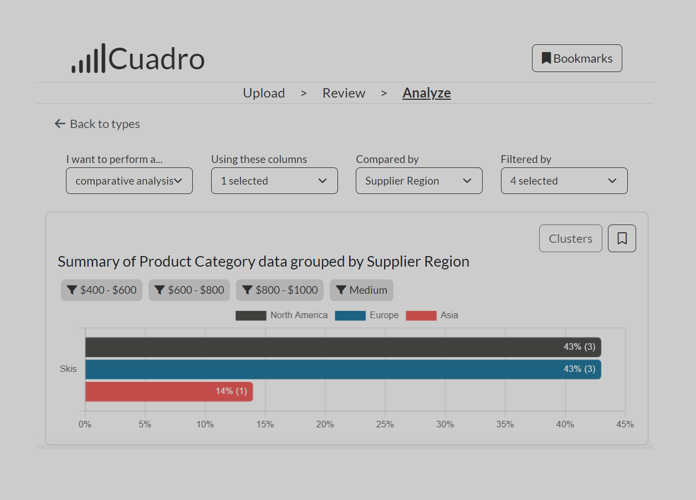
Task: Click the red Asia 14% bar
Action: coord(168,391)
